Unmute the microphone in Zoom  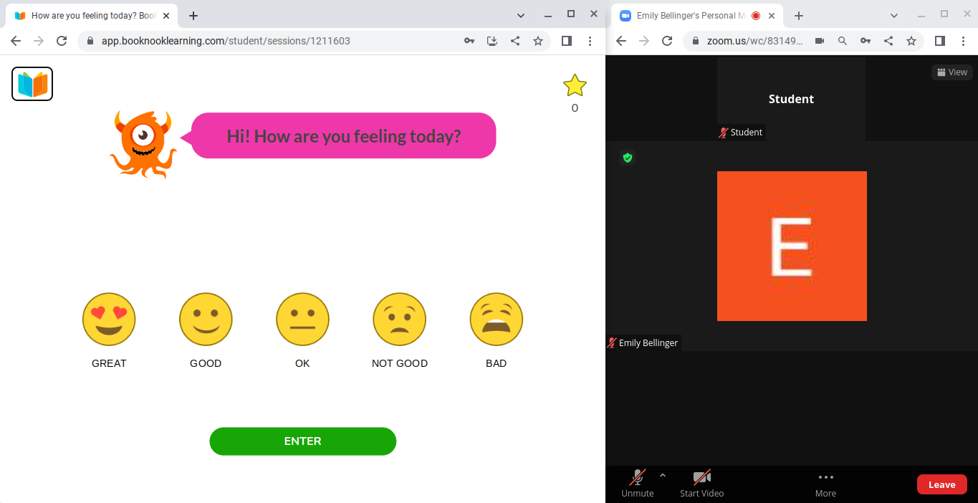coord(637,483)
